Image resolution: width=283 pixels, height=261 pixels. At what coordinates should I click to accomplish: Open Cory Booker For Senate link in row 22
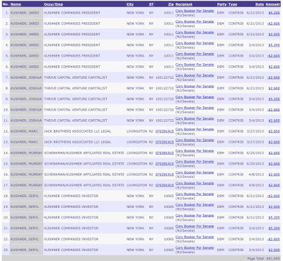click(x=195, y=237)
